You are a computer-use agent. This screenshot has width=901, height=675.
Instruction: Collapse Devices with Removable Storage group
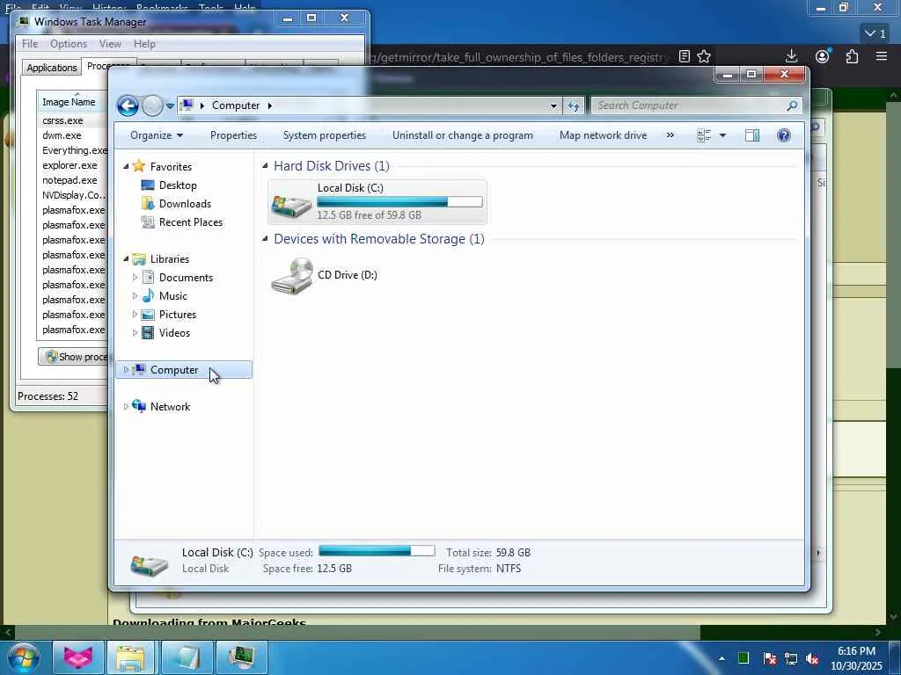(265, 239)
